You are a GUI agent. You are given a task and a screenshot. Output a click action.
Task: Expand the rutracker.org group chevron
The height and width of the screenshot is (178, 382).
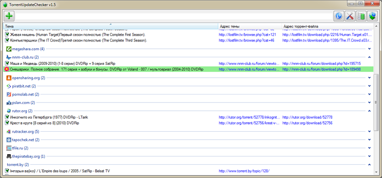369,132
